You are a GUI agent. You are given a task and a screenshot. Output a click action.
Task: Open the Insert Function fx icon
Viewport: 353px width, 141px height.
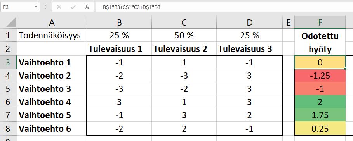click(87, 7)
